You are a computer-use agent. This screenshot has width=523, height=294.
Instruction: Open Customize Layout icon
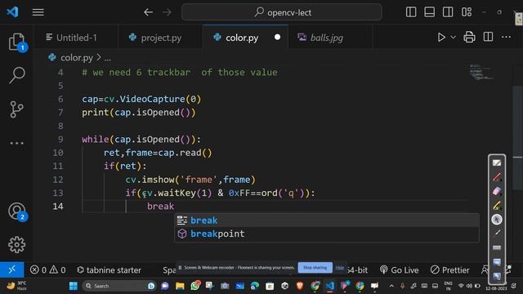467,12
